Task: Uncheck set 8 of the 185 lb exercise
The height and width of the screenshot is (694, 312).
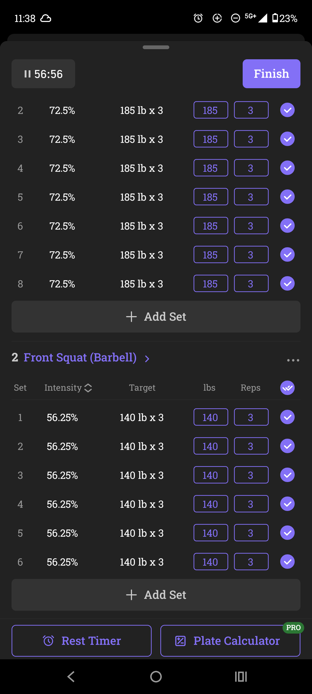Action: point(287,283)
